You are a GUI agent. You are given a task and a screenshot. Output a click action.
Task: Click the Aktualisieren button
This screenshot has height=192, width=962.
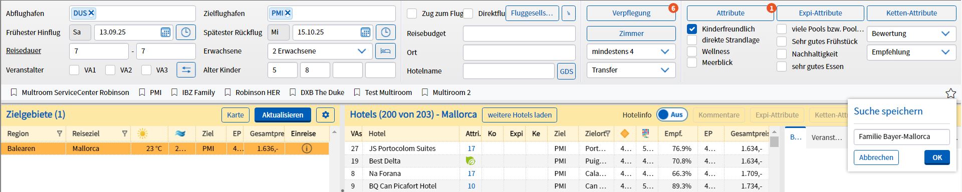pos(283,115)
